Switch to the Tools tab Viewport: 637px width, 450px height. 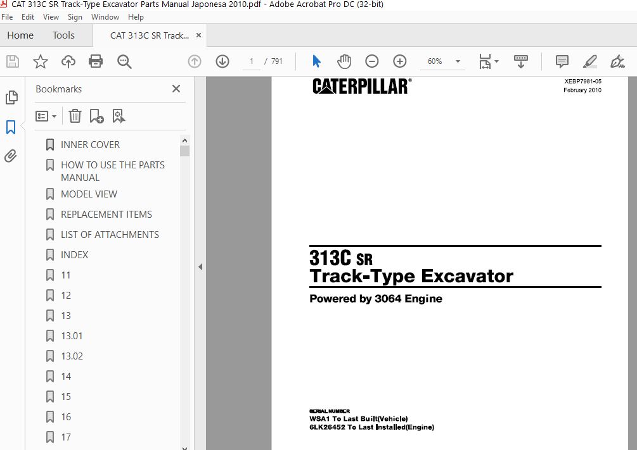point(63,35)
